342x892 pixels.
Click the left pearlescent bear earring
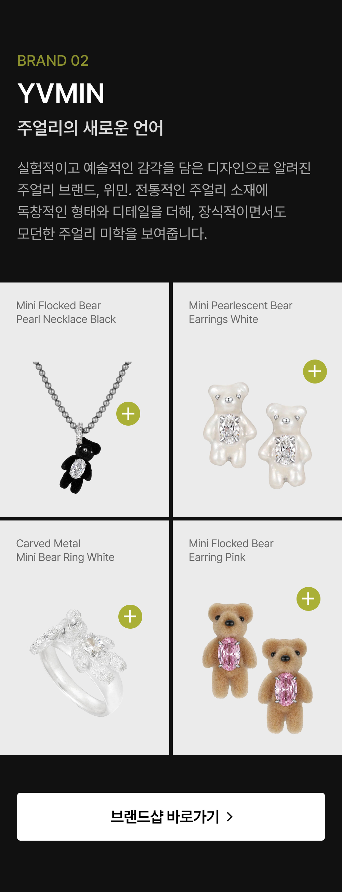click(229, 425)
